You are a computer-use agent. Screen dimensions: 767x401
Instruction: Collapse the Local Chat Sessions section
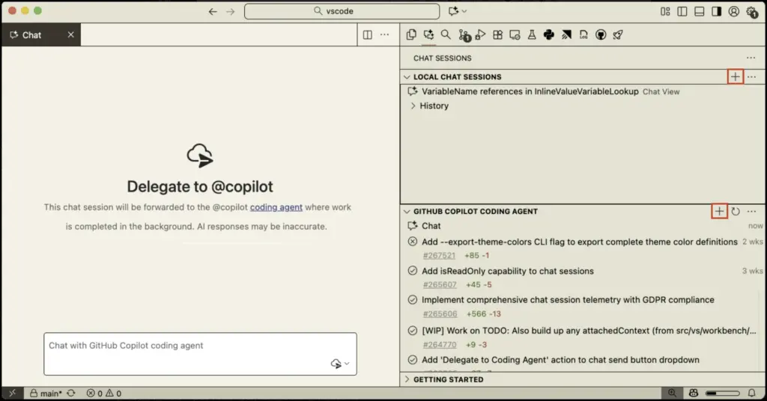pos(407,77)
